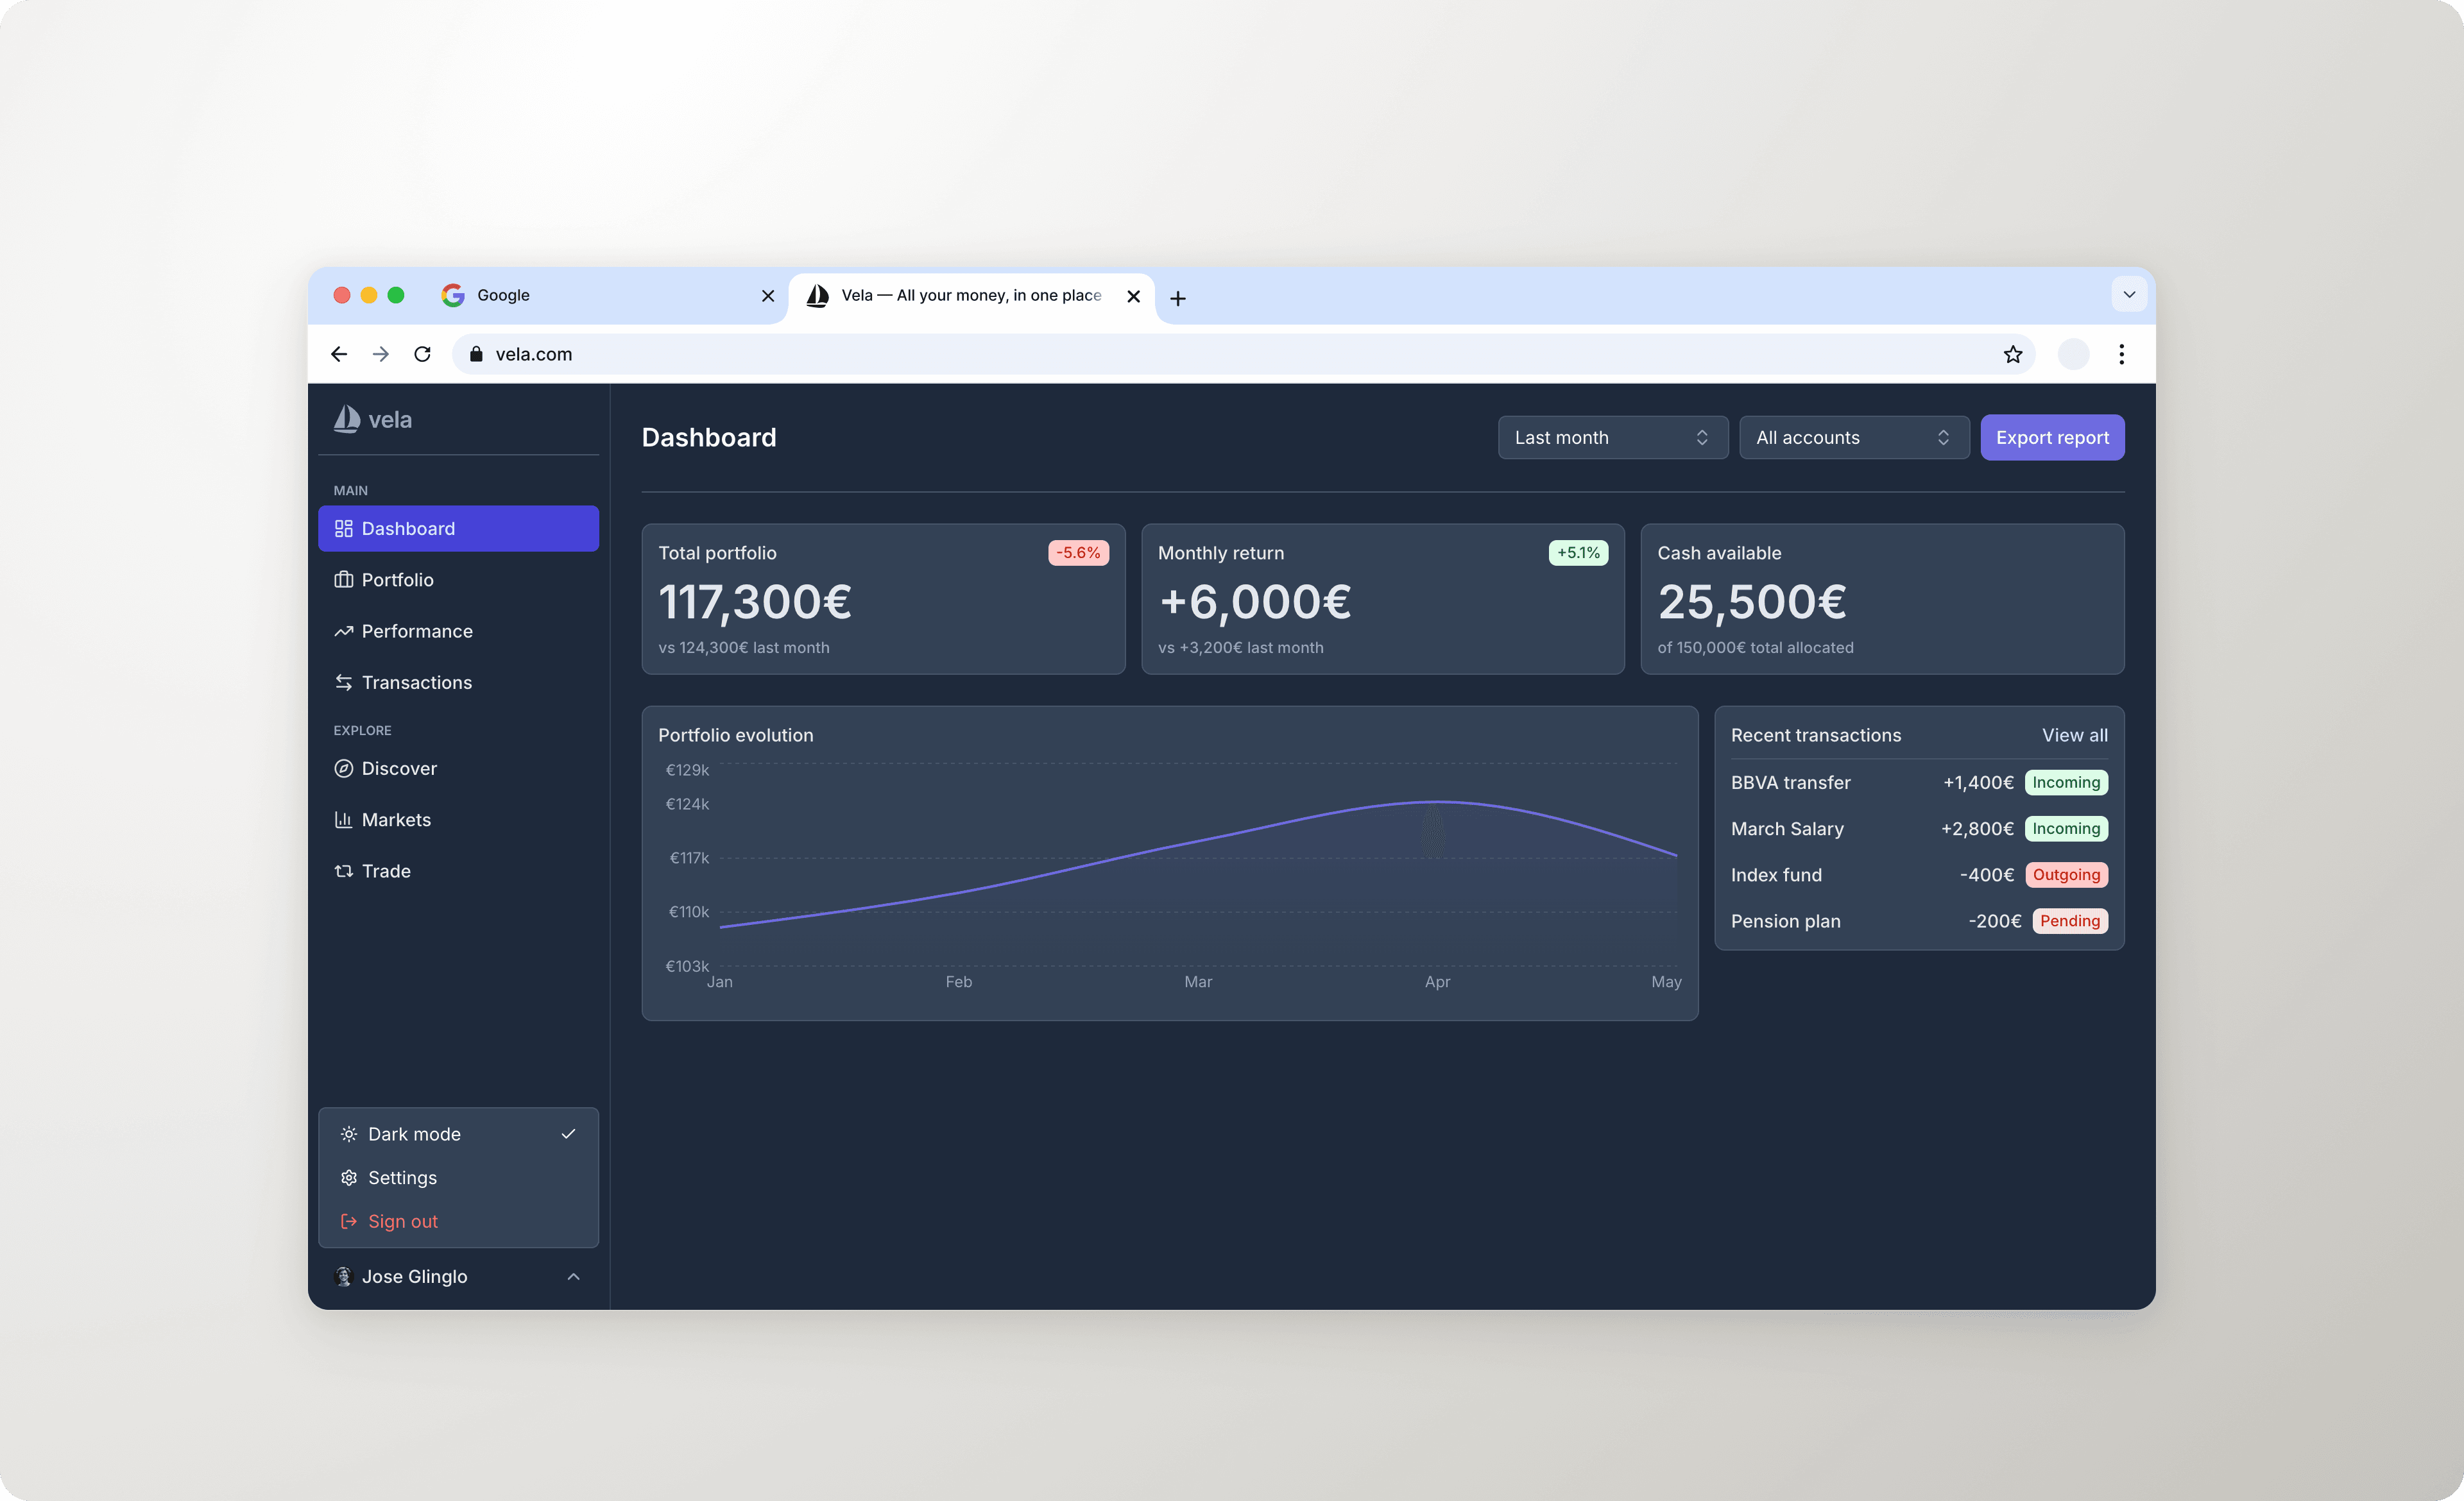Click the Settings gear icon
Image resolution: width=2464 pixels, height=1501 pixels.
click(349, 1177)
